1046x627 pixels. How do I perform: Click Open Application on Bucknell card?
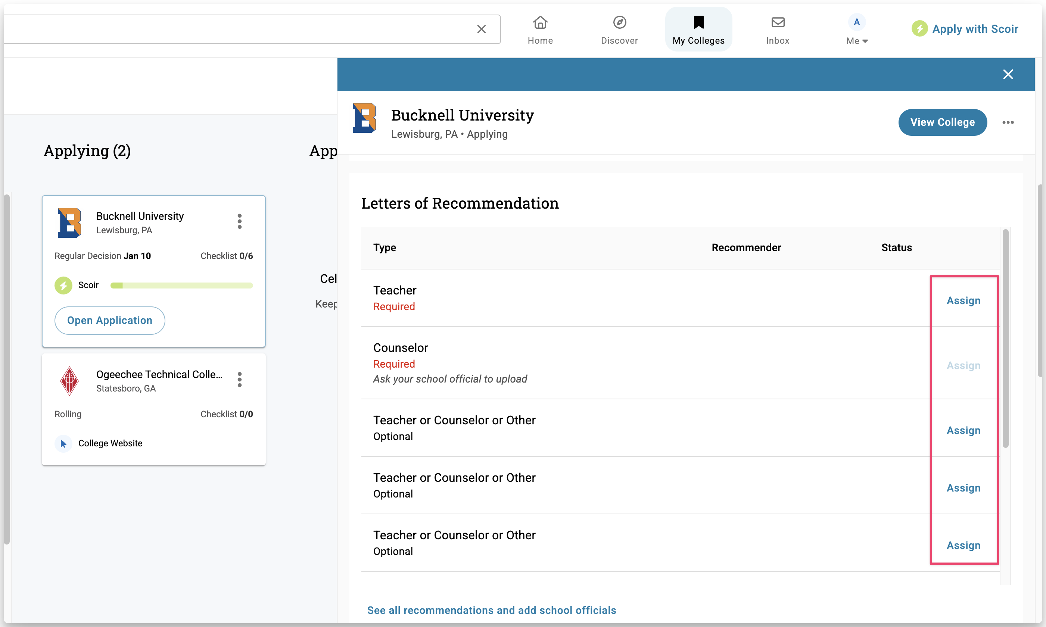(x=109, y=320)
